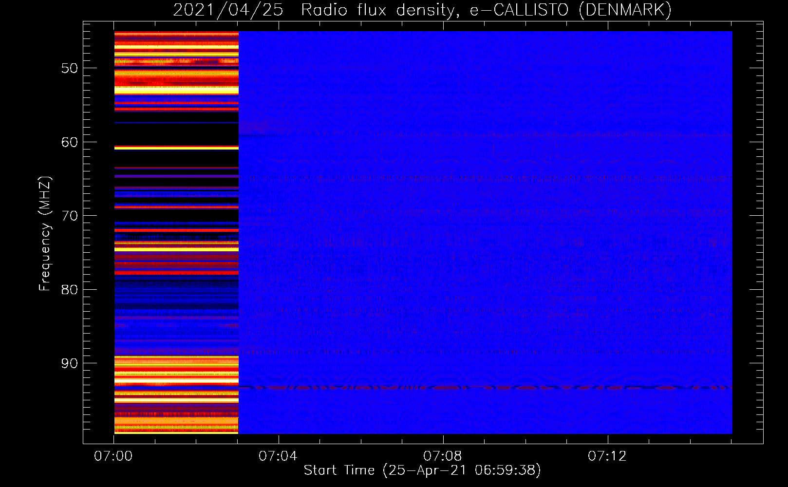Click the 07:00 time axis label
788x487 pixels.
(113, 456)
